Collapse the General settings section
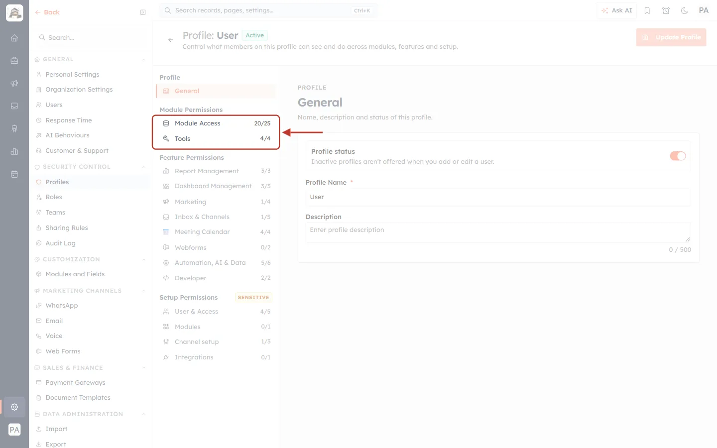The image size is (717, 448). (x=143, y=60)
